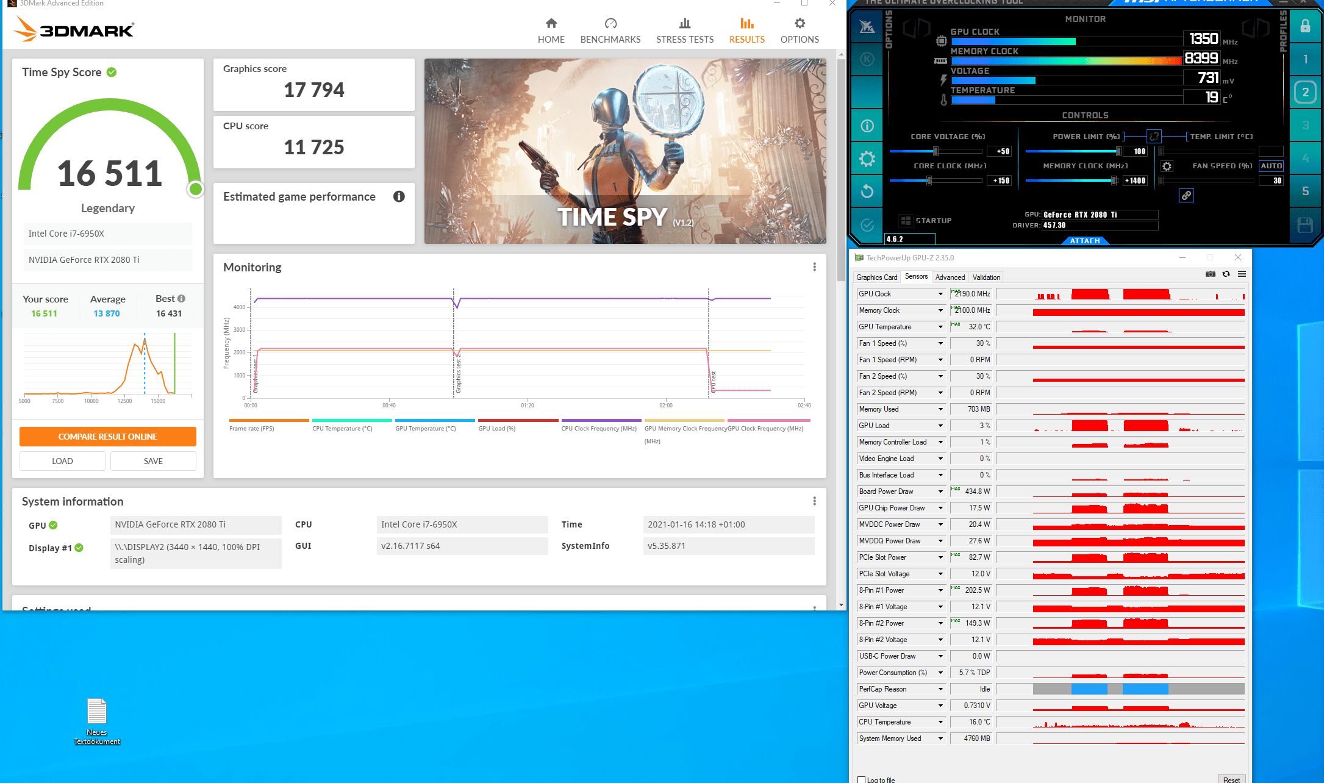Click the LOAD button in 3DMark

(x=62, y=461)
